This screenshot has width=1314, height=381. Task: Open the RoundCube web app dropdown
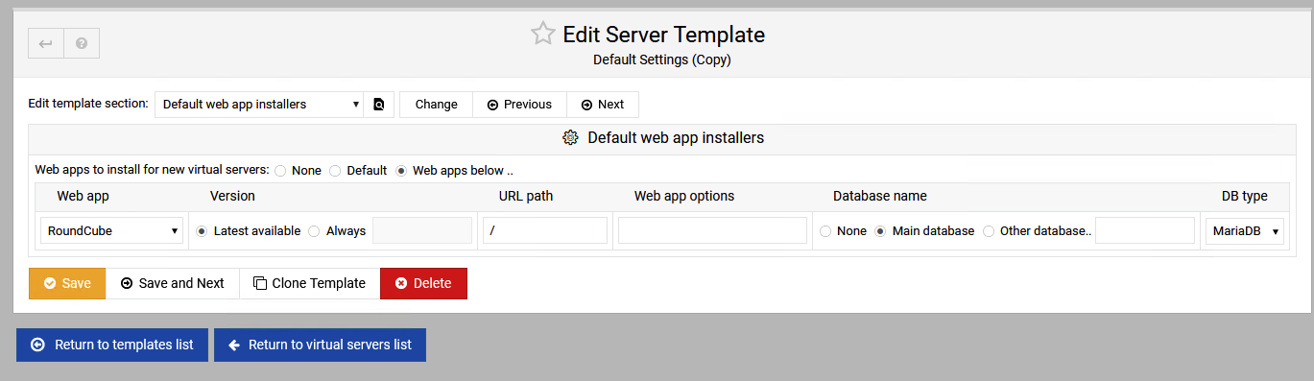click(111, 230)
